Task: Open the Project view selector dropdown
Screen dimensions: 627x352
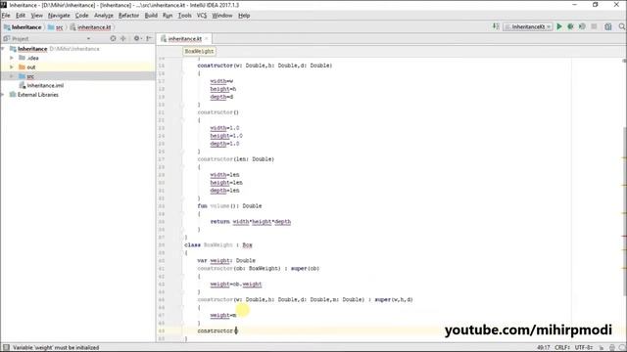Action: point(88,39)
